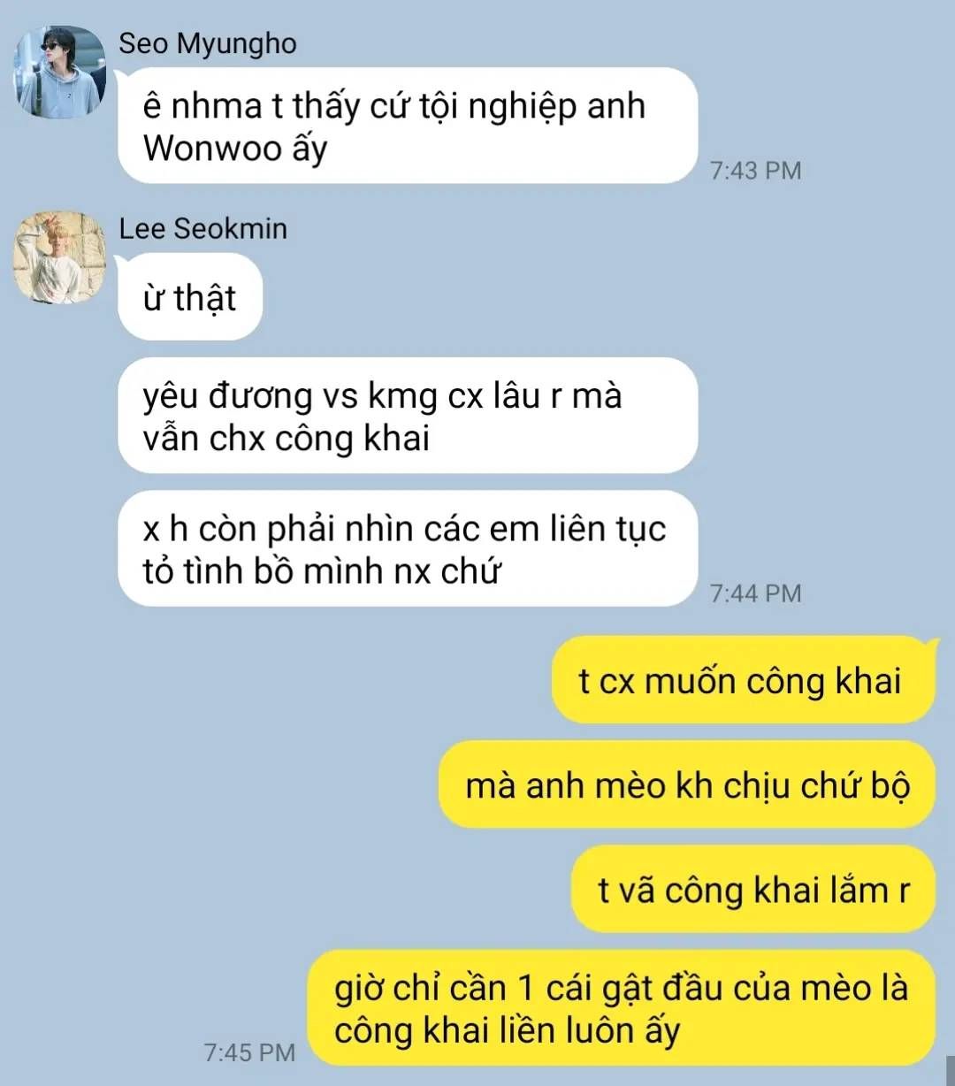The width and height of the screenshot is (955, 1086).
Task: Select yellow bubble 't cx muốn công khai'
Action: pyautogui.click(x=743, y=680)
